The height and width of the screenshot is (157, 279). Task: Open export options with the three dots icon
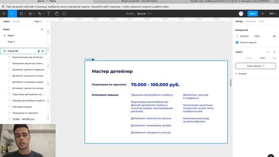(274, 58)
